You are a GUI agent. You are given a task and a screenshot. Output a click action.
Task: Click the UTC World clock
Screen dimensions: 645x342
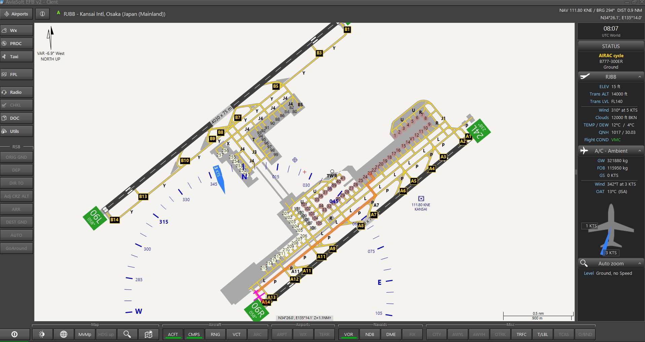pyautogui.click(x=611, y=31)
